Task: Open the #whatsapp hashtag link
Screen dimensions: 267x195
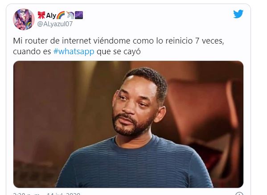Action: (74, 52)
